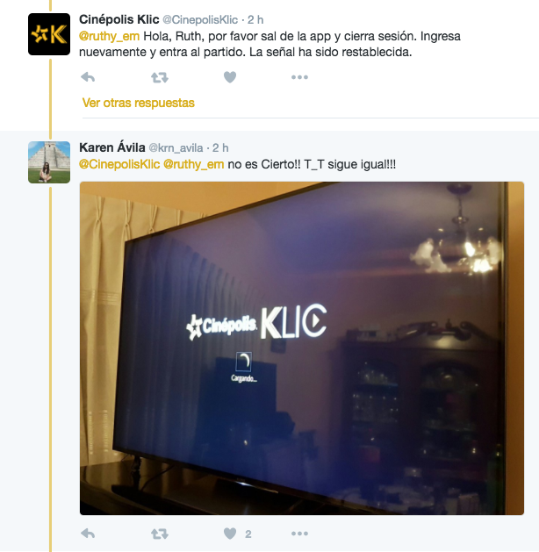The image size is (539, 552).
Task: Reply to Karen Ávila's tweet
Action: (x=88, y=534)
